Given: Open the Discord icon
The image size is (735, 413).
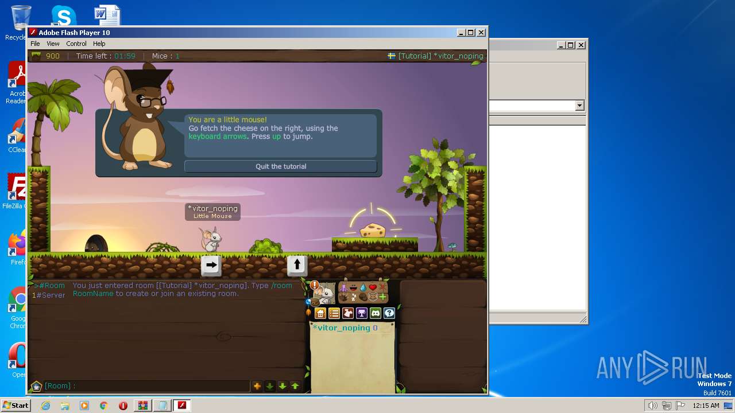Looking at the screenshot, I should tap(376, 313).
